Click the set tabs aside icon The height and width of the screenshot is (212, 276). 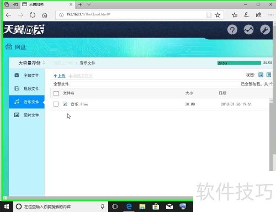click(x=15, y=4)
